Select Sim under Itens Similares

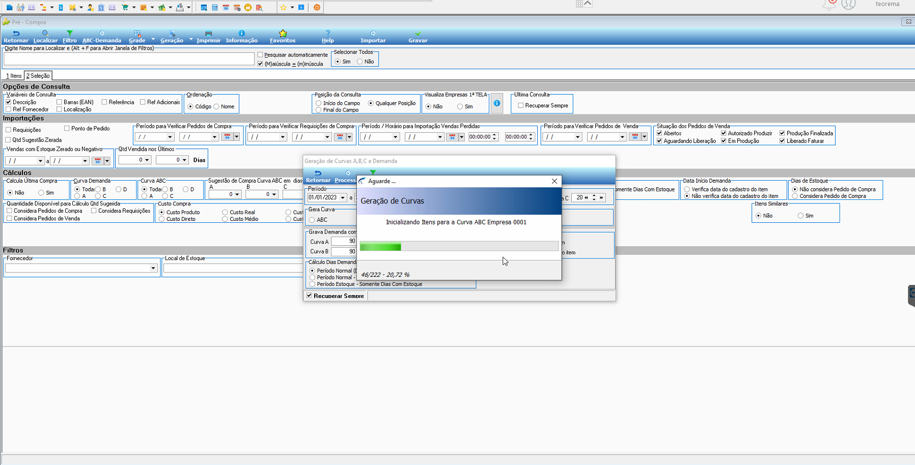tap(800, 216)
